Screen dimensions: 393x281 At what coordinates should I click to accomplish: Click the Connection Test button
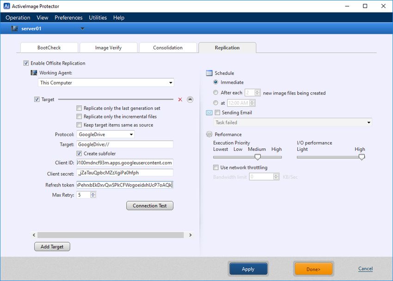[150, 206]
